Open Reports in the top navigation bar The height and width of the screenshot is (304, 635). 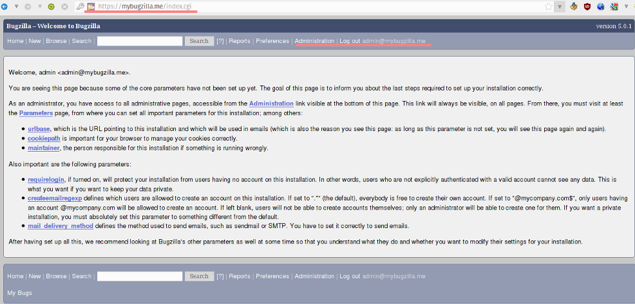[240, 41]
